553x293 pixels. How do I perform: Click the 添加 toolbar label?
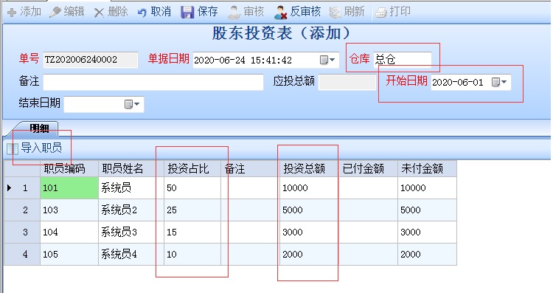point(31,12)
